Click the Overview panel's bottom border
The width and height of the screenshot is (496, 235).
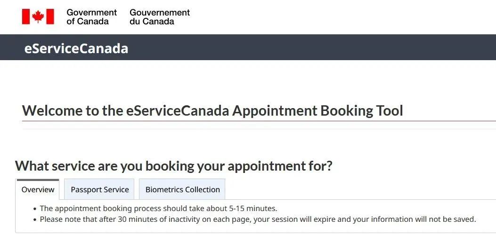pyautogui.click(x=256, y=233)
